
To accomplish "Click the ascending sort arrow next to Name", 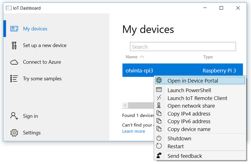I will pyautogui.click(x=142, y=57).
